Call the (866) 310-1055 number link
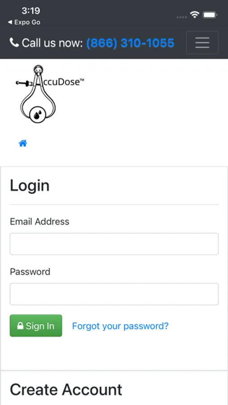 click(130, 43)
